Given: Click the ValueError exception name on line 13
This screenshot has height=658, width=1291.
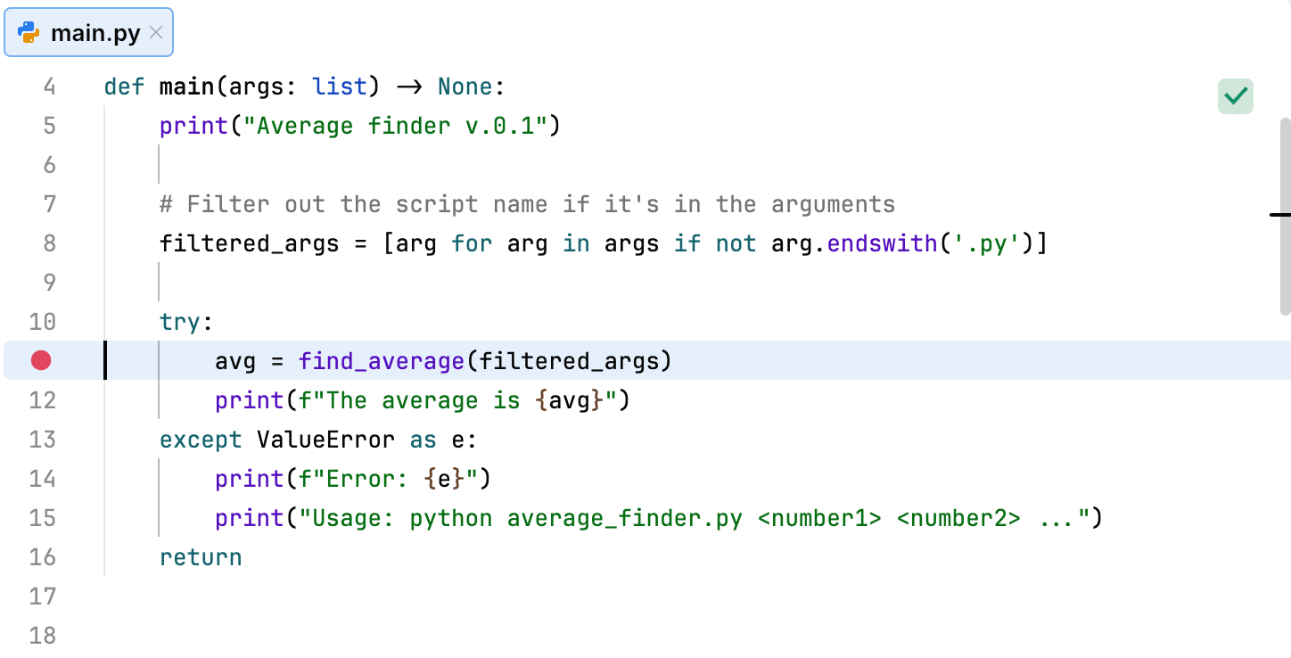Looking at the screenshot, I should pos(325,440).
